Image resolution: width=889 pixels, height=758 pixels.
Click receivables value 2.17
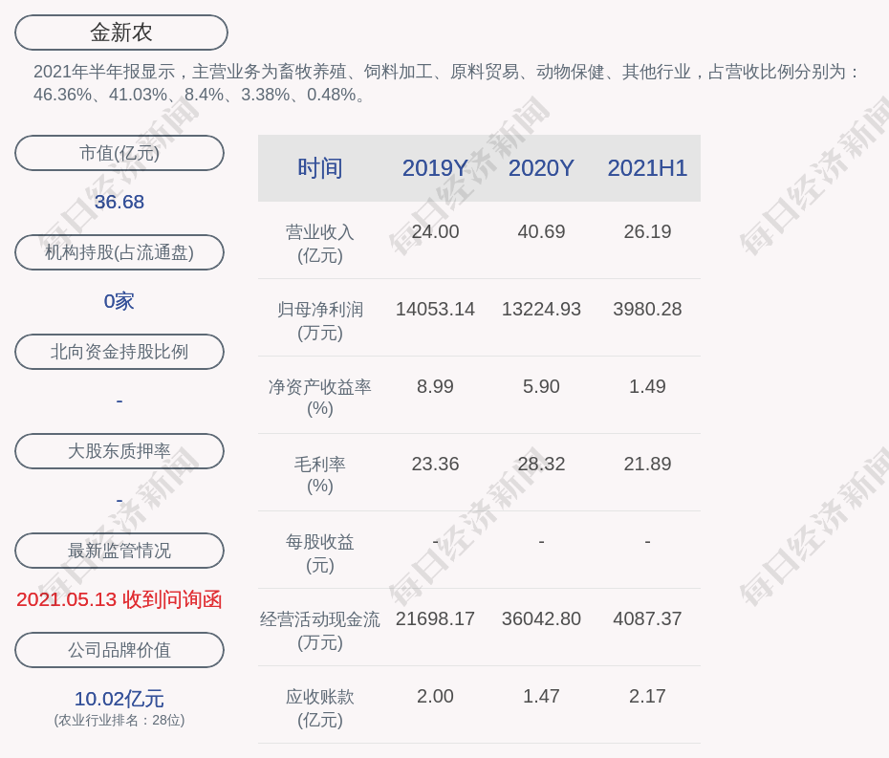(647, 696)
